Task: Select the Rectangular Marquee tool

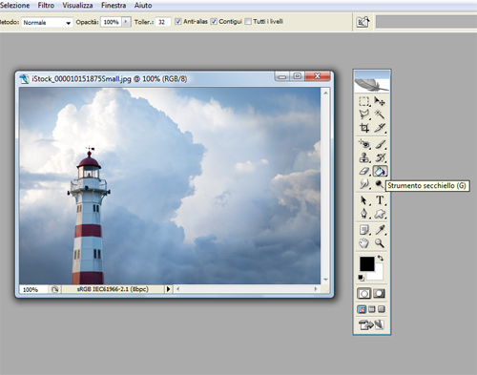Action: [364, 101]
